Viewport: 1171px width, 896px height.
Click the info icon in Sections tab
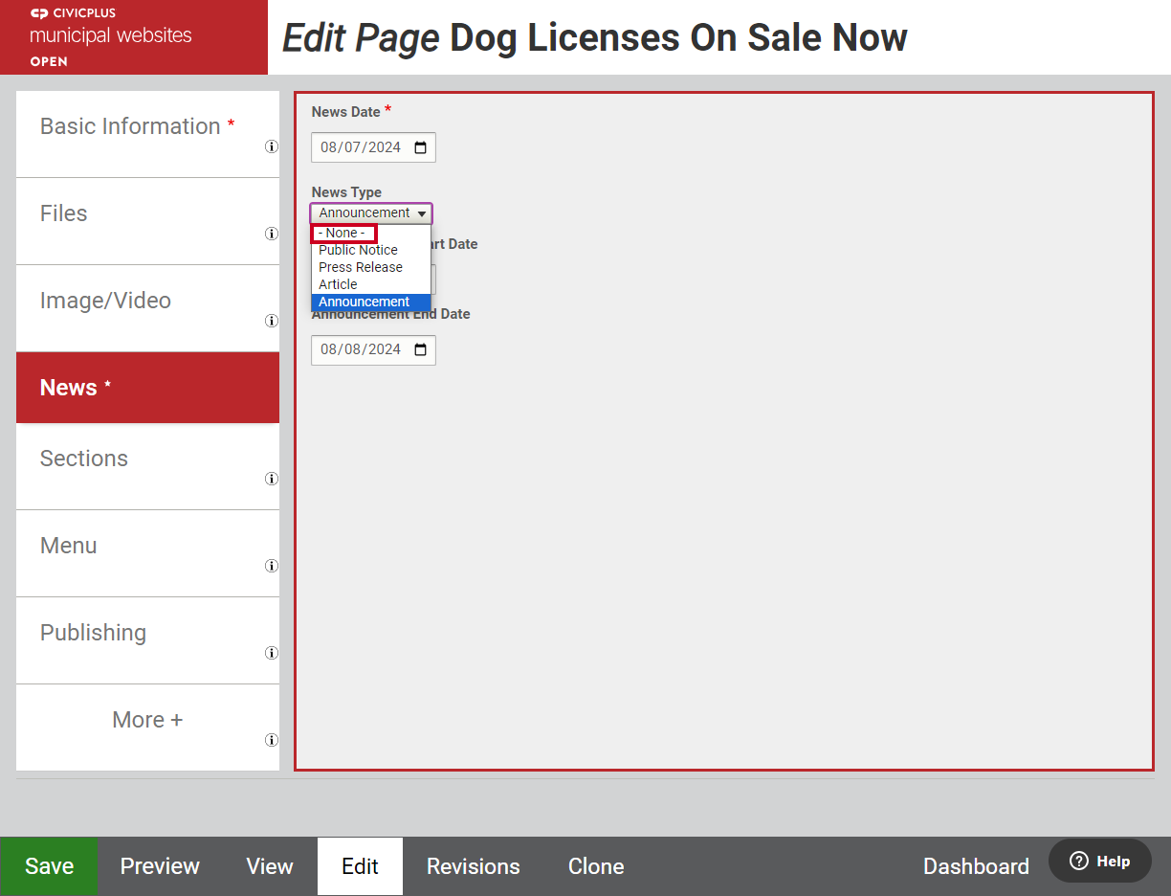click(272, 479)
